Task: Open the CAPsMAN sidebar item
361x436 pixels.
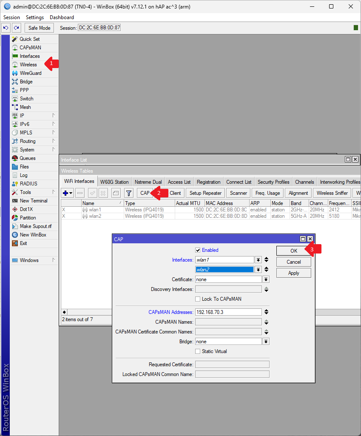Action: (x=27, y=47)
